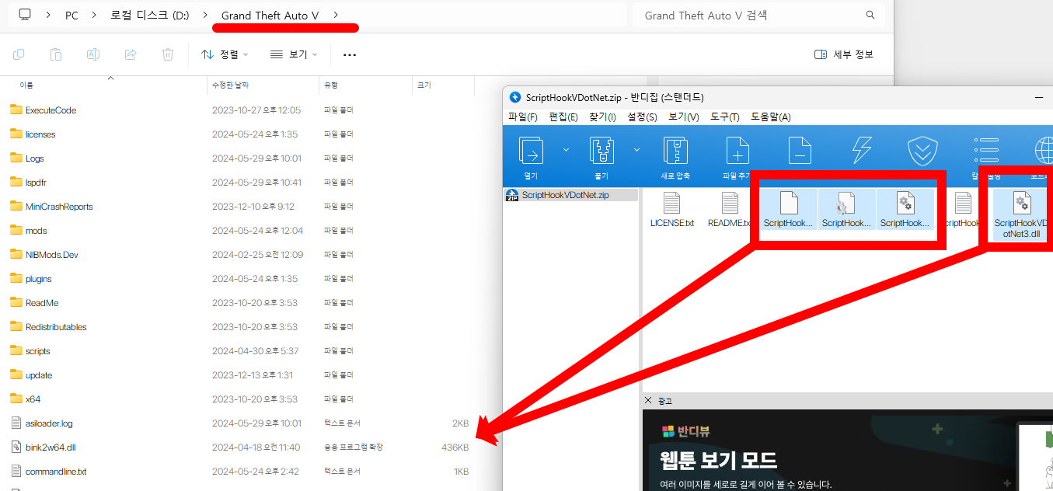Click the lightning bolt icon in Bandizip toolbar
The image size is (1053, 491).
[x=863, y=150]
